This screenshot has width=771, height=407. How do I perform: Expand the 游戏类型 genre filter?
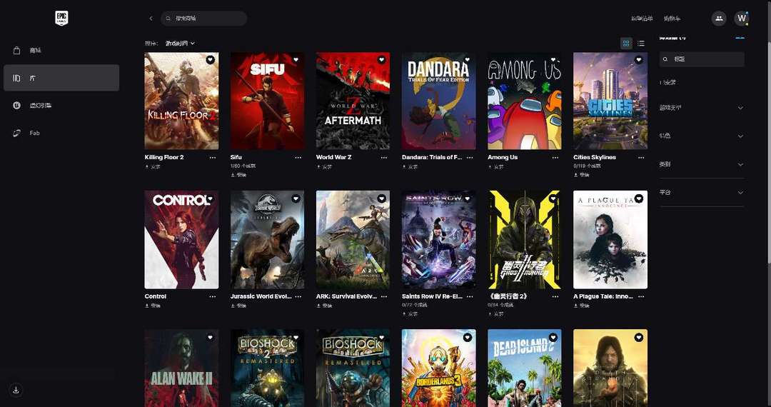pos(702,108)
